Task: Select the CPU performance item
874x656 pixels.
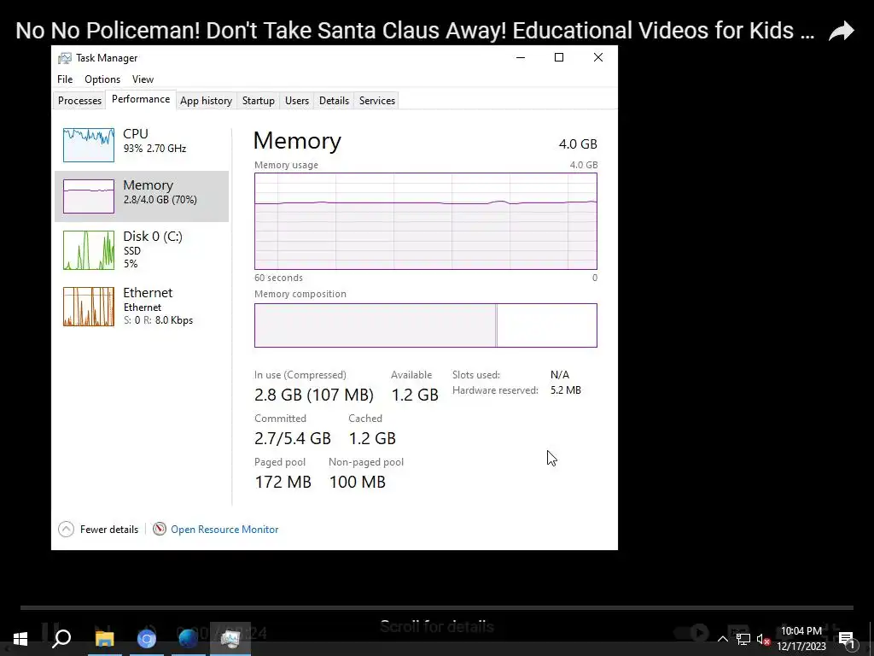Action: [x=142, y=144]
